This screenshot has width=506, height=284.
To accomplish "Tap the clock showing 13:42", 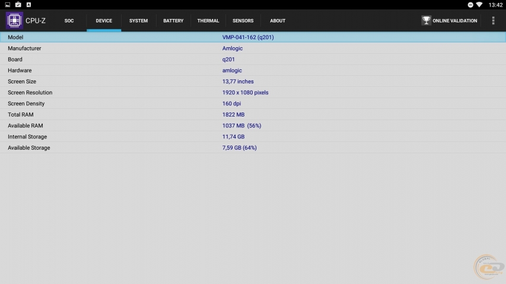I will 495,5.
